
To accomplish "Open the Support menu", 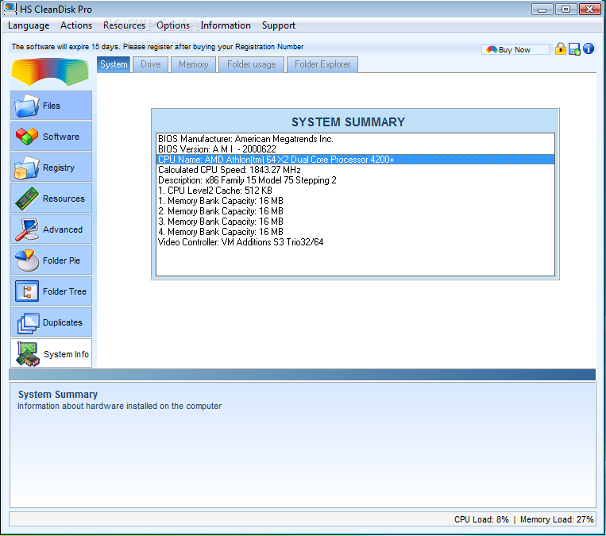I will click(278, 25).
